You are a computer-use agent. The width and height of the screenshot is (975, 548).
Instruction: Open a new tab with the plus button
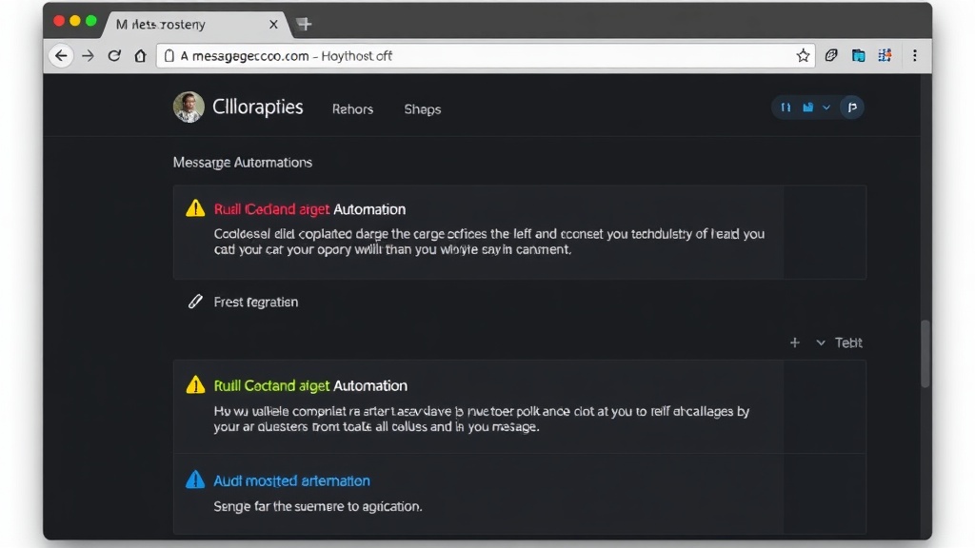[x=304, y=24]
